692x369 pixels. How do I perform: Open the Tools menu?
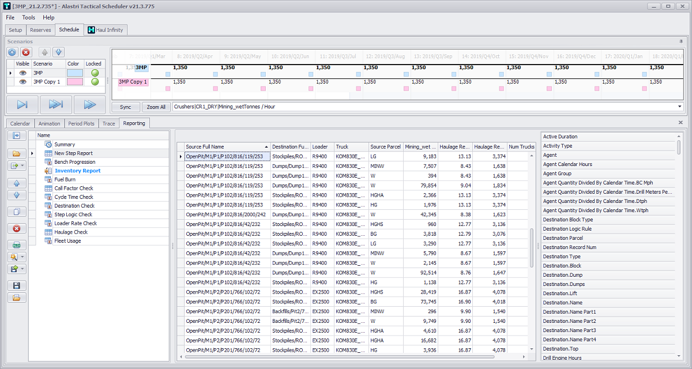[28, 17]
